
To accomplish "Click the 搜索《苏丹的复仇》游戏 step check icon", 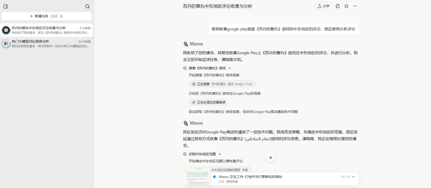I will (185, 69).
